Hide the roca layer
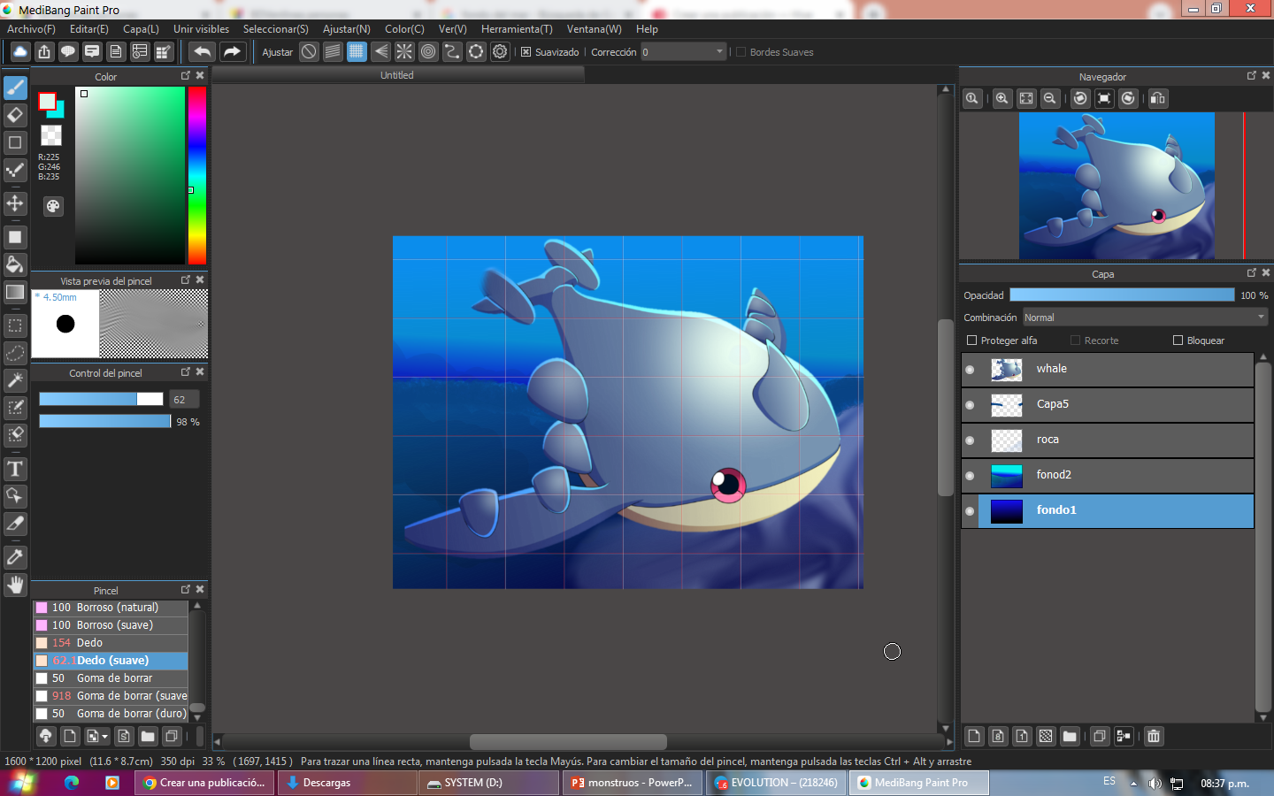 click(x=970, y=440)
